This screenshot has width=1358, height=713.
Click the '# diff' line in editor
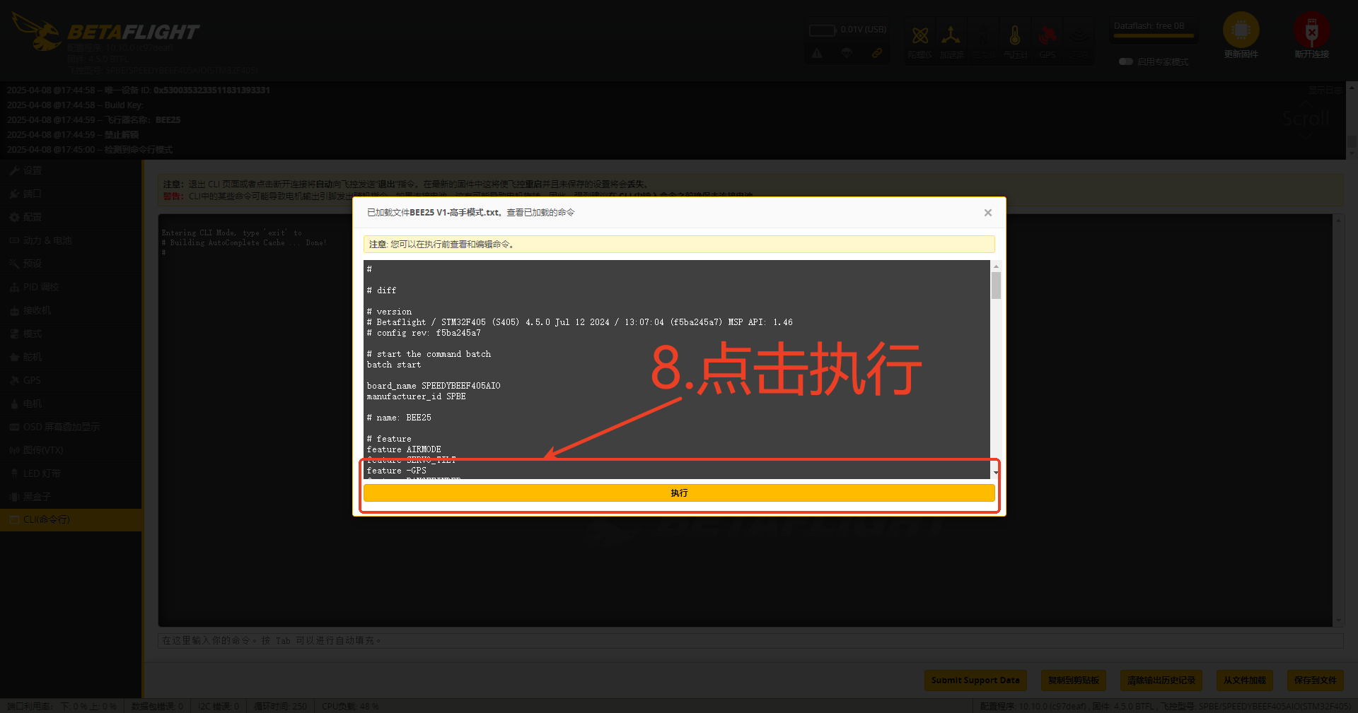point(381,290)
